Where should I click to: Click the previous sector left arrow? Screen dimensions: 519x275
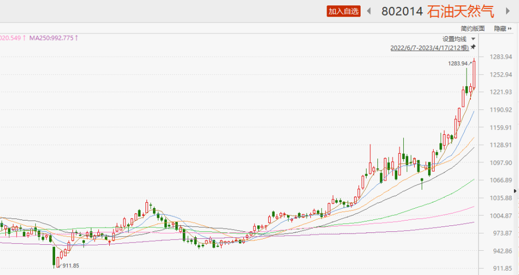(369, 11)
